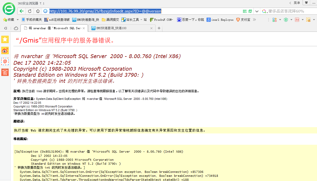Image resolution: width=317 pixels, height=181 pixels.
Task: Open the EMS快递查询_快 bookmark
Action: [x=86, y=20]
